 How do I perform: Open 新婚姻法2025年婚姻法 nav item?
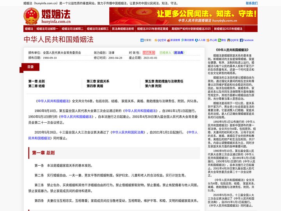pos(228,29)
